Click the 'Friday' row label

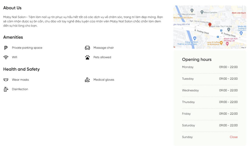[x=186, y=114]
